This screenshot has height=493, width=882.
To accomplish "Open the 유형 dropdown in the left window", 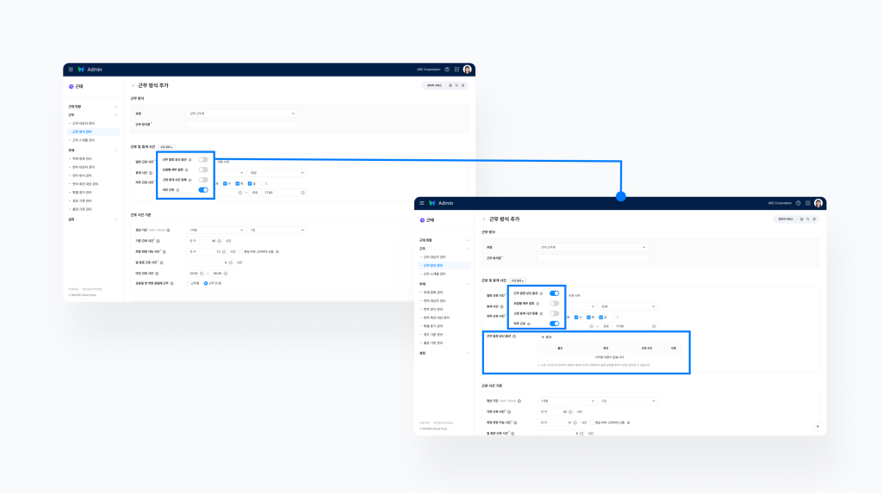I will (x=241, y=114).
